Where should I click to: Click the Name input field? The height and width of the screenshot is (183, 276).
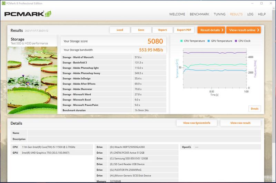tap(144, 133)
